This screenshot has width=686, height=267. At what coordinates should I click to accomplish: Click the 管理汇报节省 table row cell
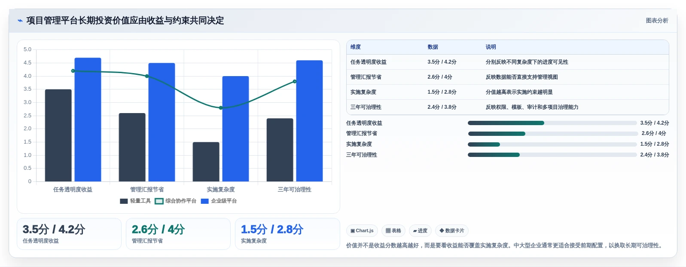[x=366, y=77]
